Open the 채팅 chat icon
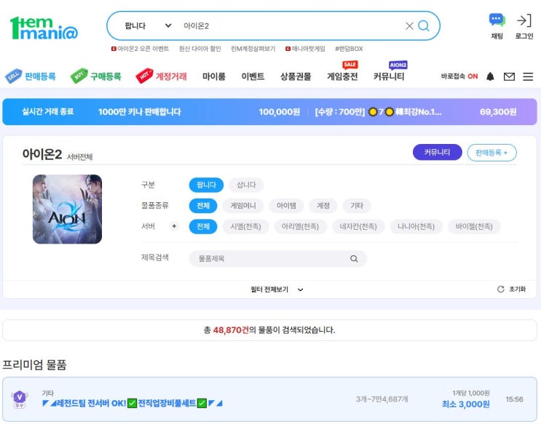 point(497,20)
